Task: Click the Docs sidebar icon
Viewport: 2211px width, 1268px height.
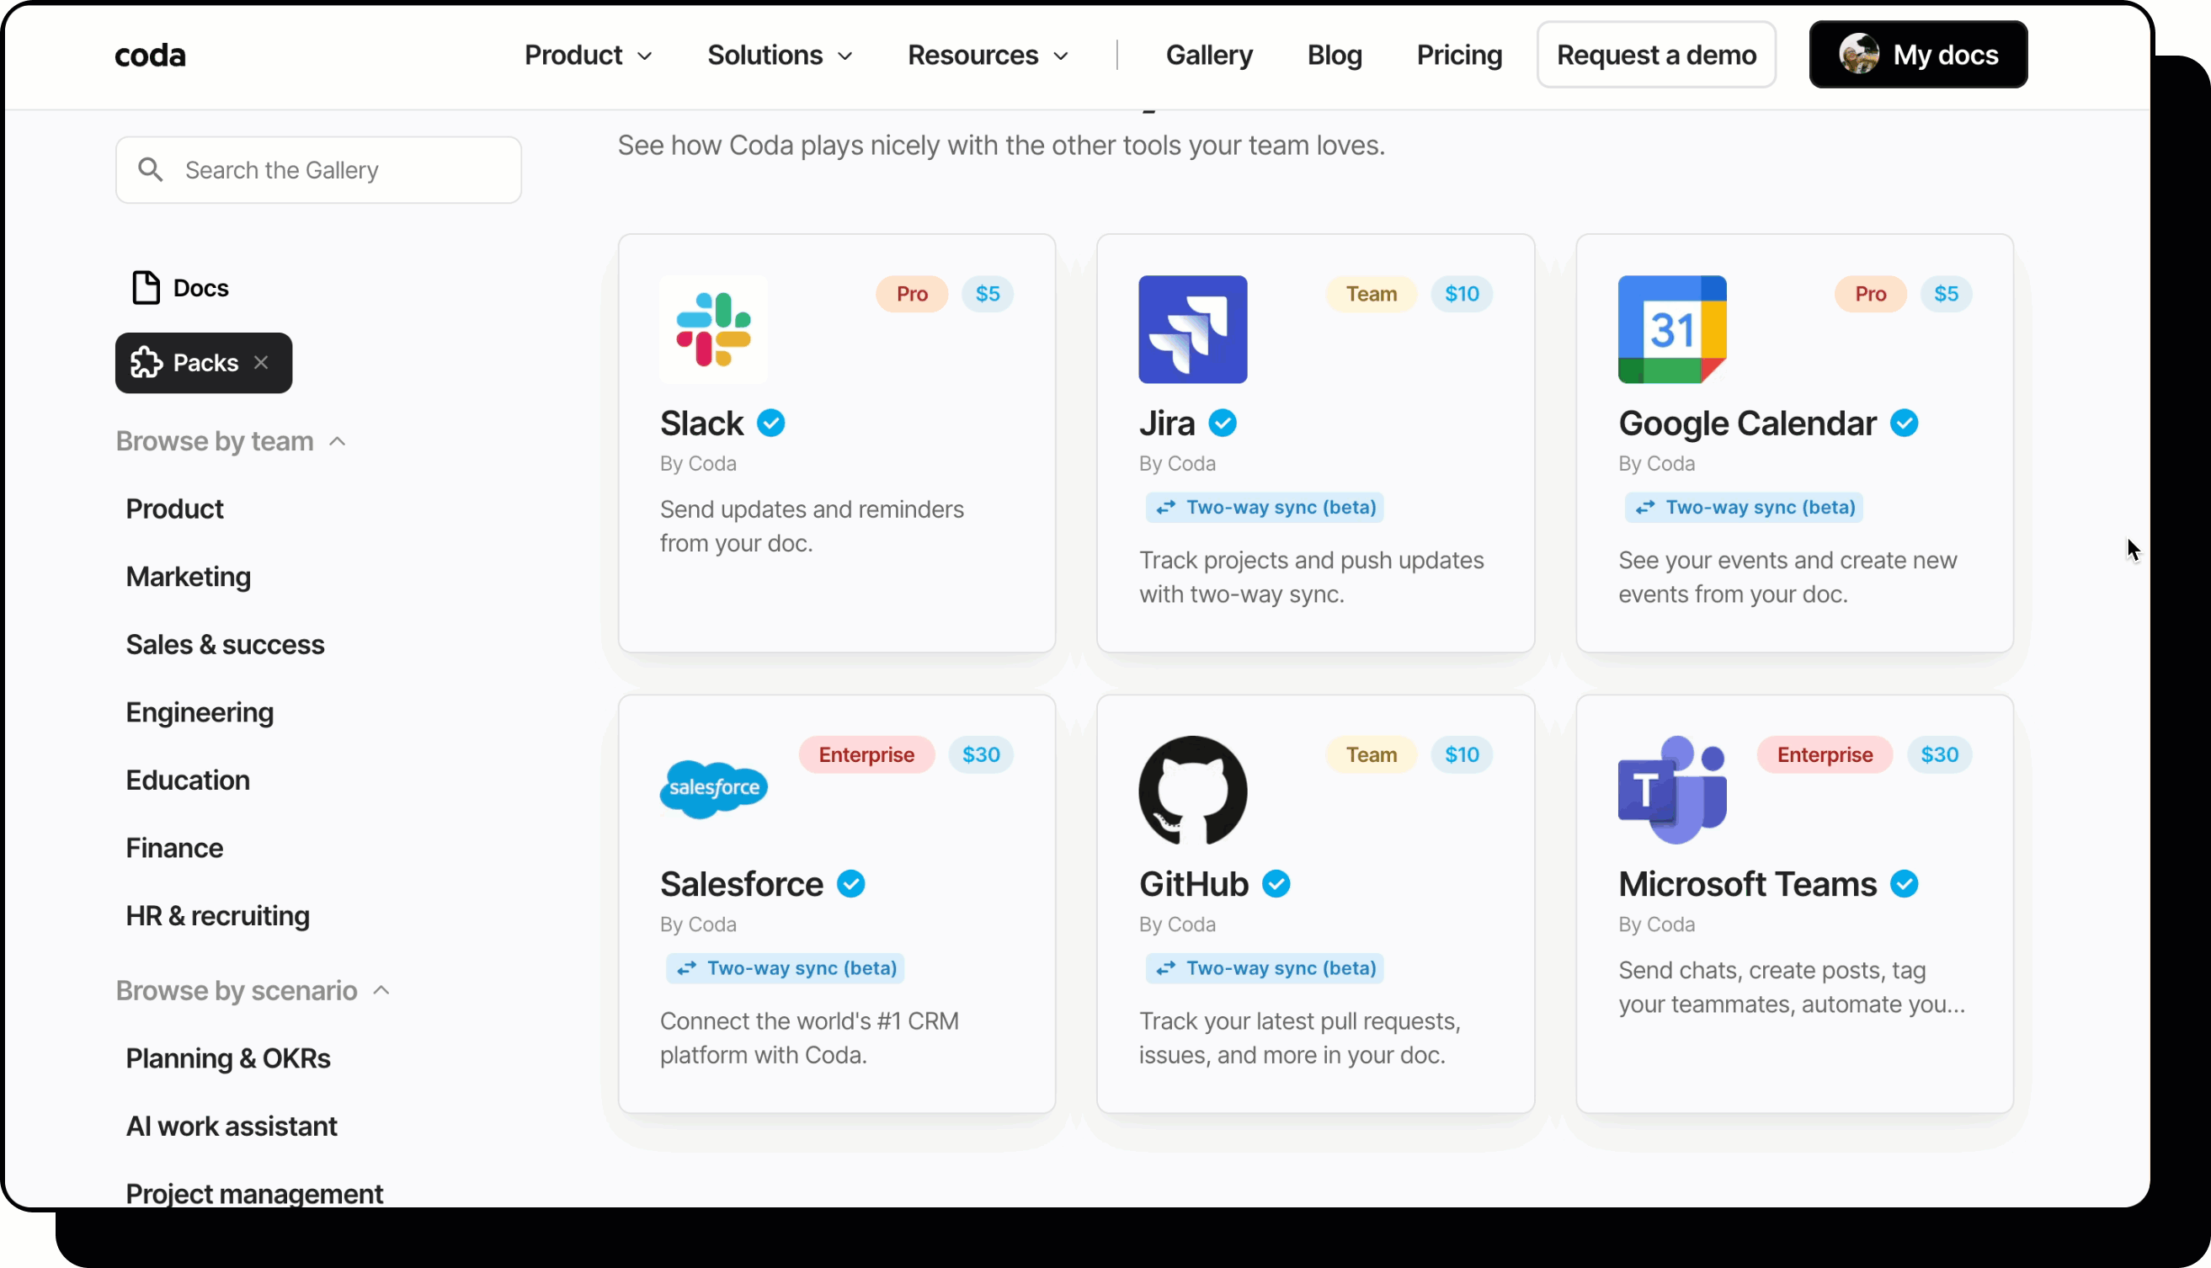Action: [x=147, y=286]
